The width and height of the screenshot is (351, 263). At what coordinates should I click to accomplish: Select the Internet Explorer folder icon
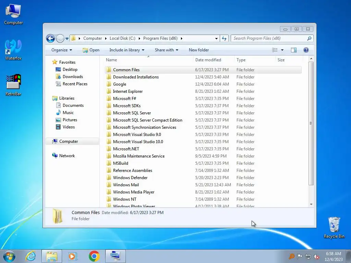109,91
